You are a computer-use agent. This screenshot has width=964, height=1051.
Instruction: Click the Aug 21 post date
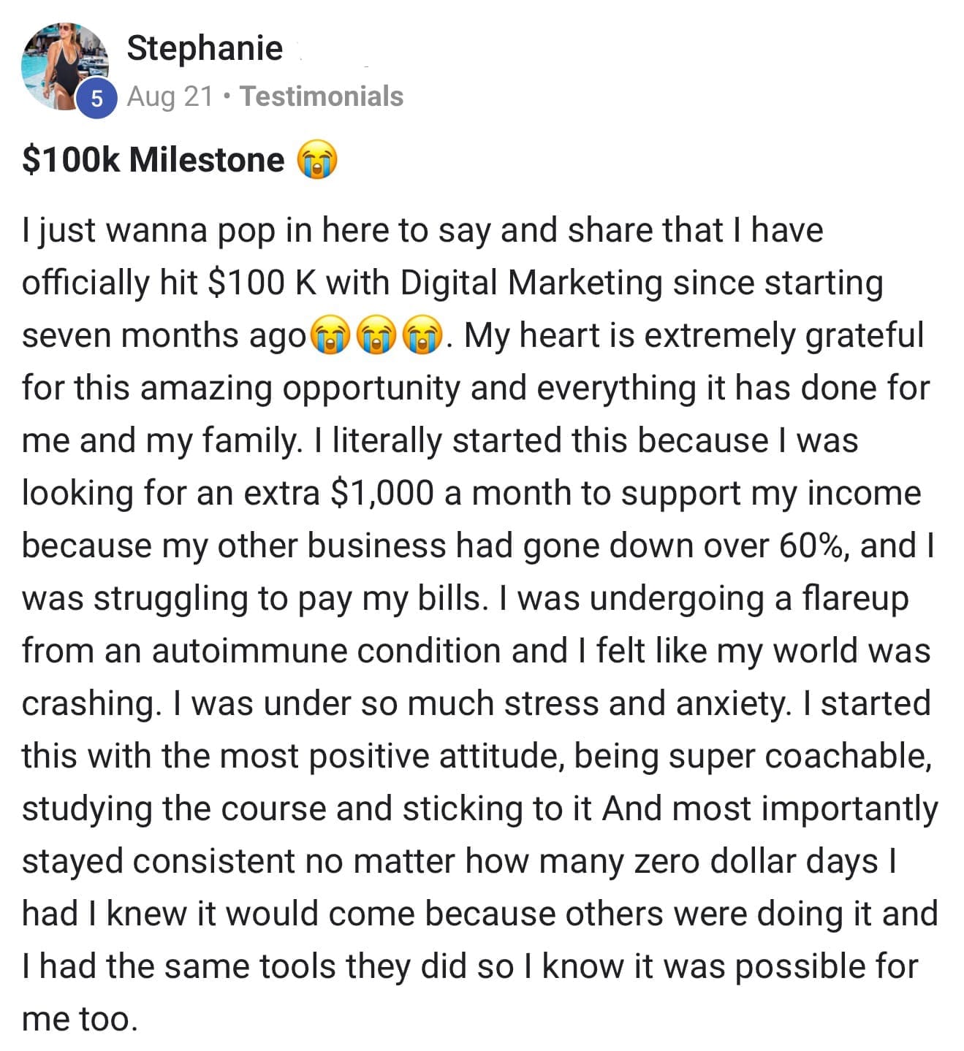click(170, 96)
